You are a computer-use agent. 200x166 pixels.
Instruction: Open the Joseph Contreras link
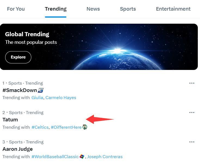point(105,157)
